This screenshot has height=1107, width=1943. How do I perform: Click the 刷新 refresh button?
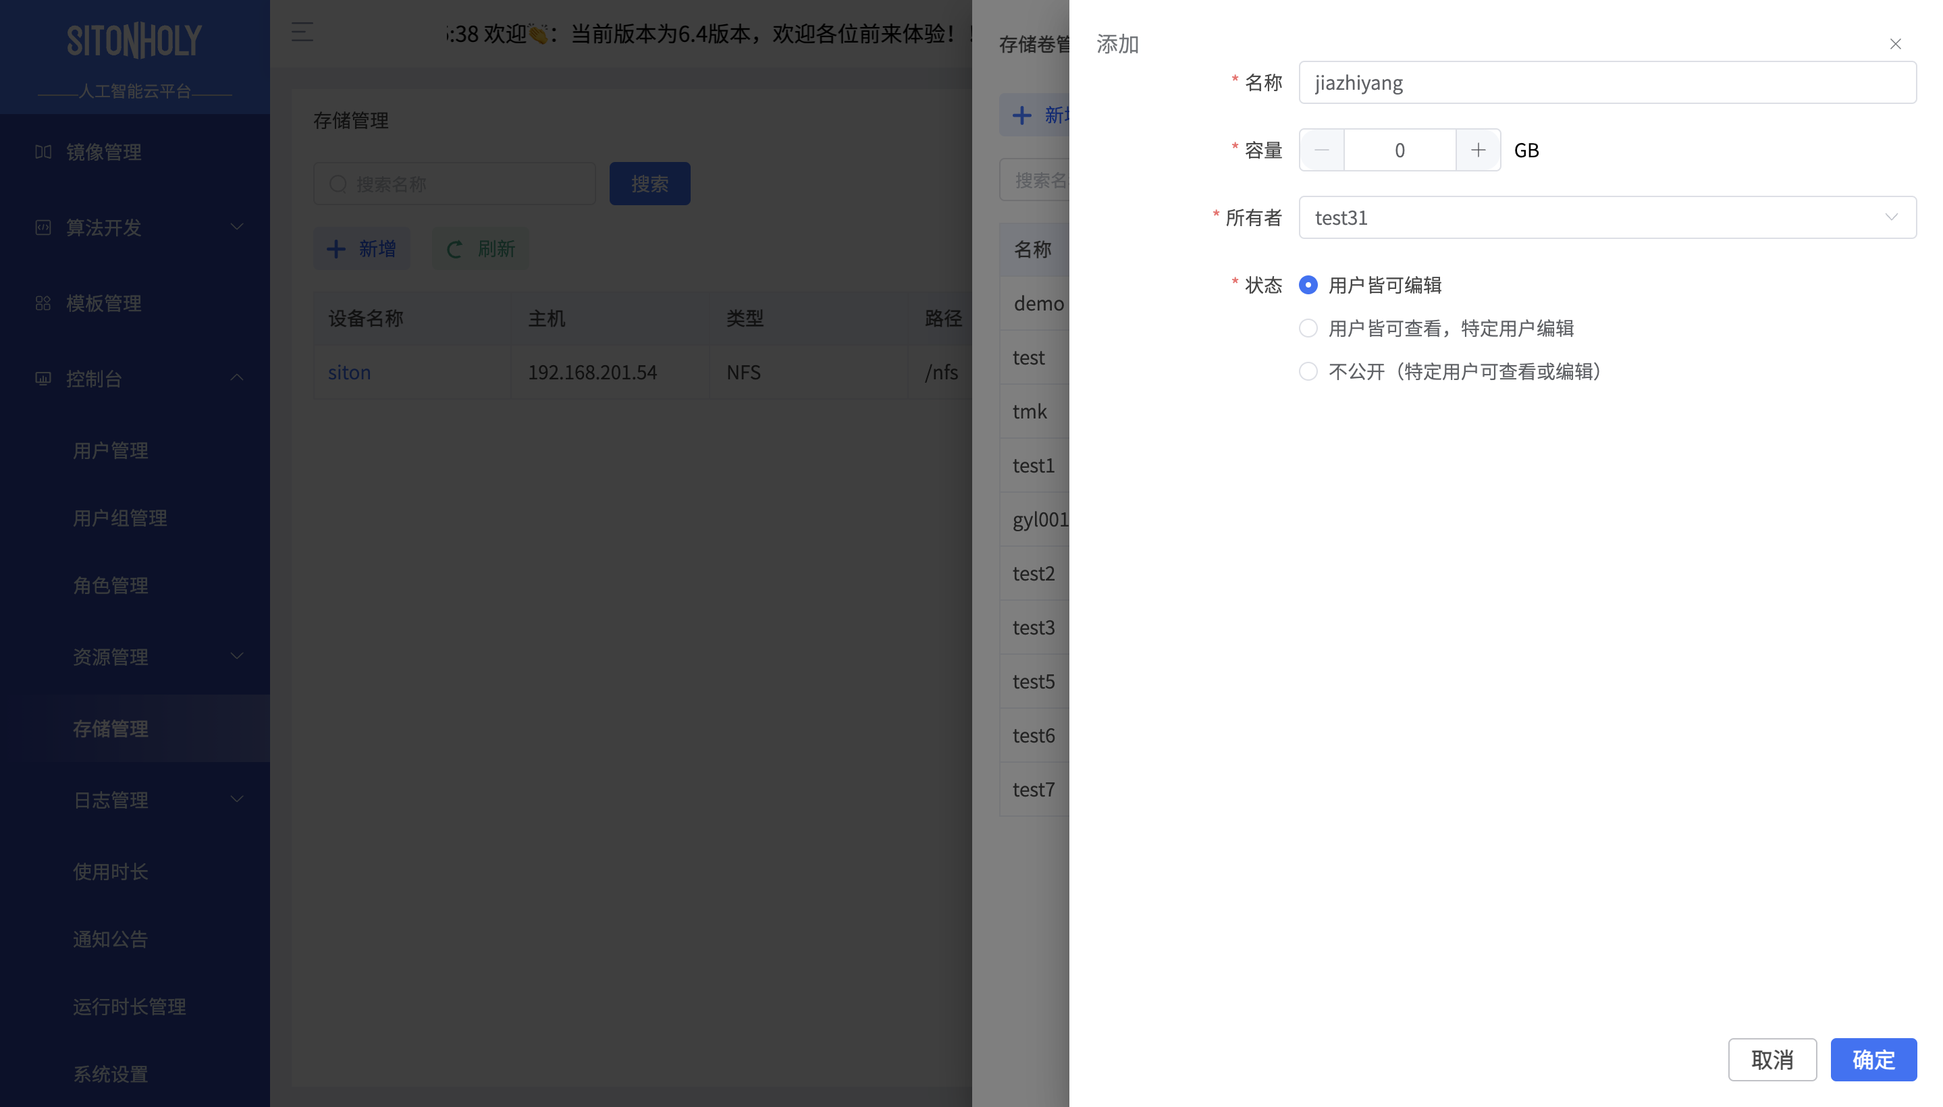(x=481, y=248)
